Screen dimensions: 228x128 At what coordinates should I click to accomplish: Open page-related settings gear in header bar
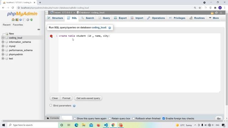click(217, 13)
